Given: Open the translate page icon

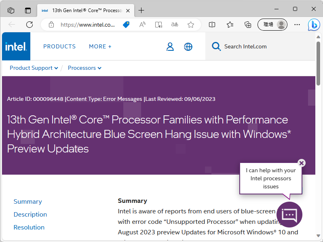Looking at the screenshot, I should tap(175, 25).
